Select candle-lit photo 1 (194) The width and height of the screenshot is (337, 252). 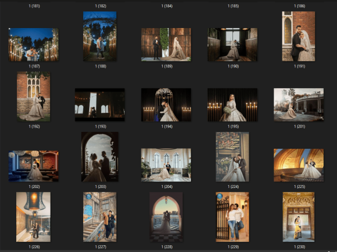(166, 104)
